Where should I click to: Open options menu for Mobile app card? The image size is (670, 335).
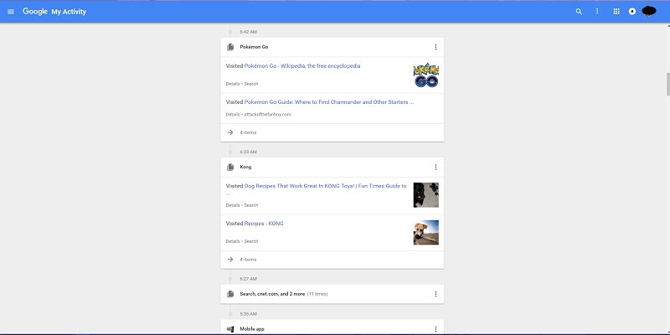tap(435, 329)
